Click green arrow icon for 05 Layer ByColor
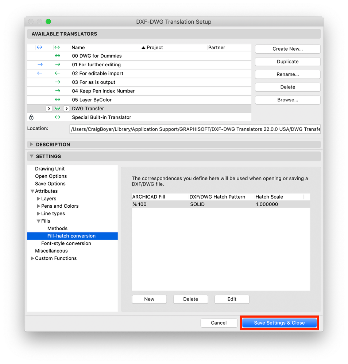The height and width of the screenshot is (364, 348). click(x=57, y=99)
